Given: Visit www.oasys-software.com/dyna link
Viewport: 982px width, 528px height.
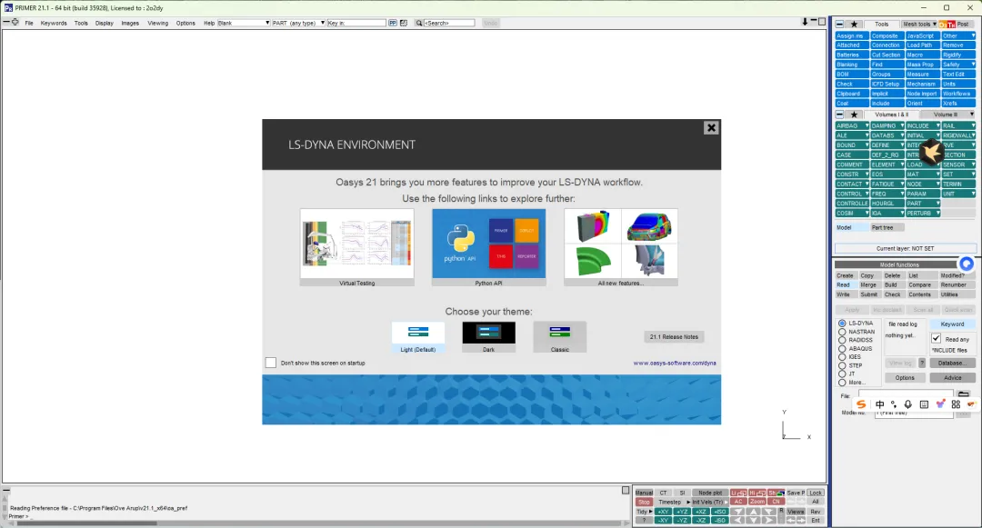Looking at the screenshot, I should [x=675, y=363].
